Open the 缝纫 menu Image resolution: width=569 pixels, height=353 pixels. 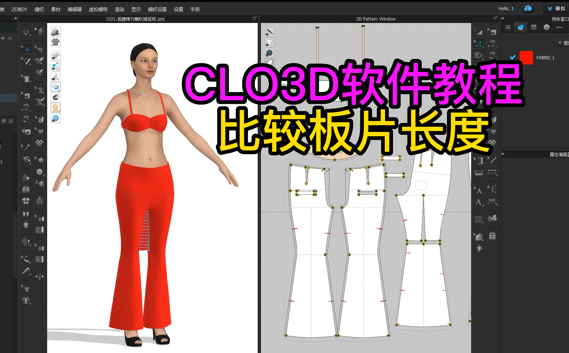point(39,9)
